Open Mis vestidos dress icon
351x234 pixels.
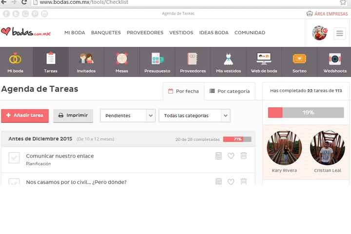[229, 59]
